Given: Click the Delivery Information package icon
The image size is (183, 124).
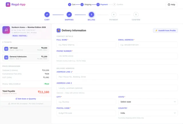Looking at the screenshot, I should [x=59, y=31].
